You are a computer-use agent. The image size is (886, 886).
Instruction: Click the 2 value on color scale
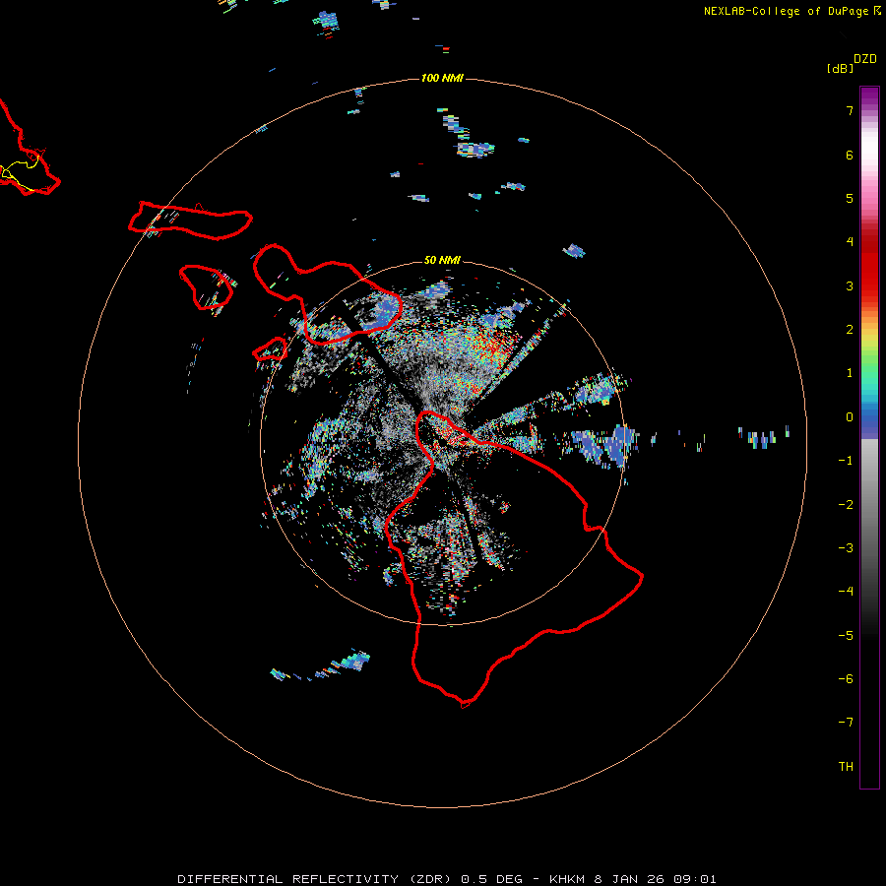tap(850, 330)
